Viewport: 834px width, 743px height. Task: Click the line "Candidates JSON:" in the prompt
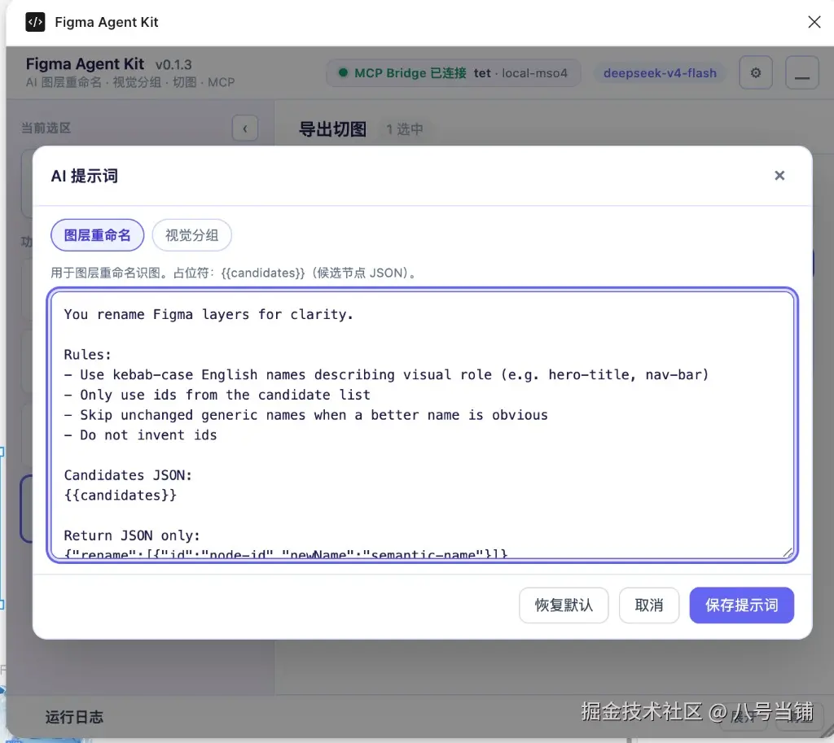pos(128,475)
